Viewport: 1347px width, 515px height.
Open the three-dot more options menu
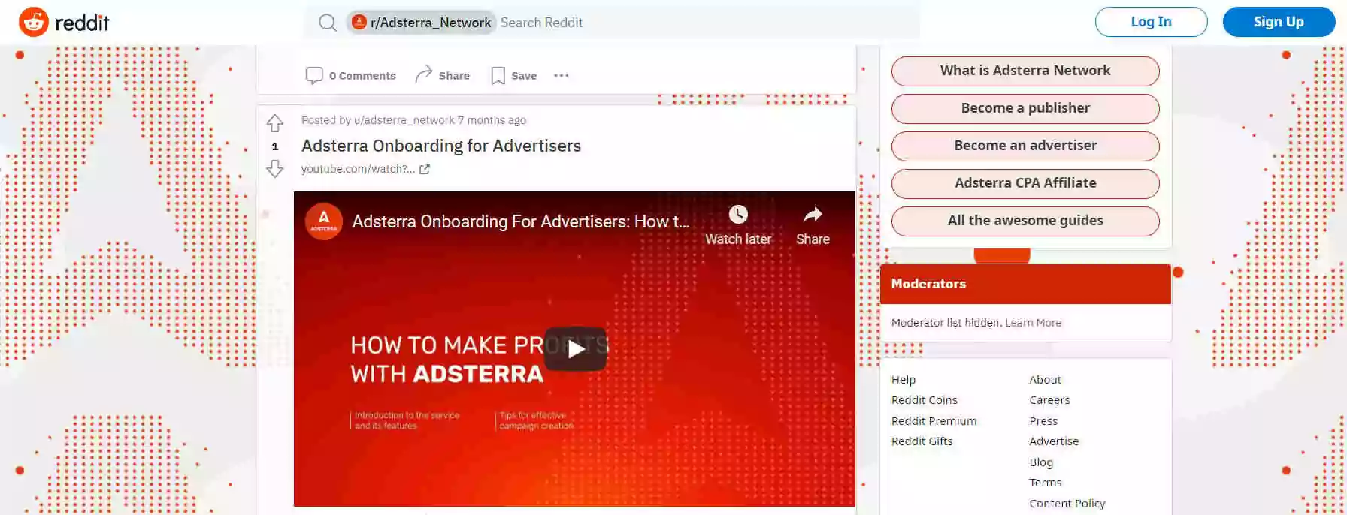click(x=562, y=75)
